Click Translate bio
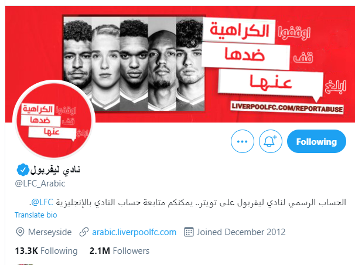 (36, 215)
